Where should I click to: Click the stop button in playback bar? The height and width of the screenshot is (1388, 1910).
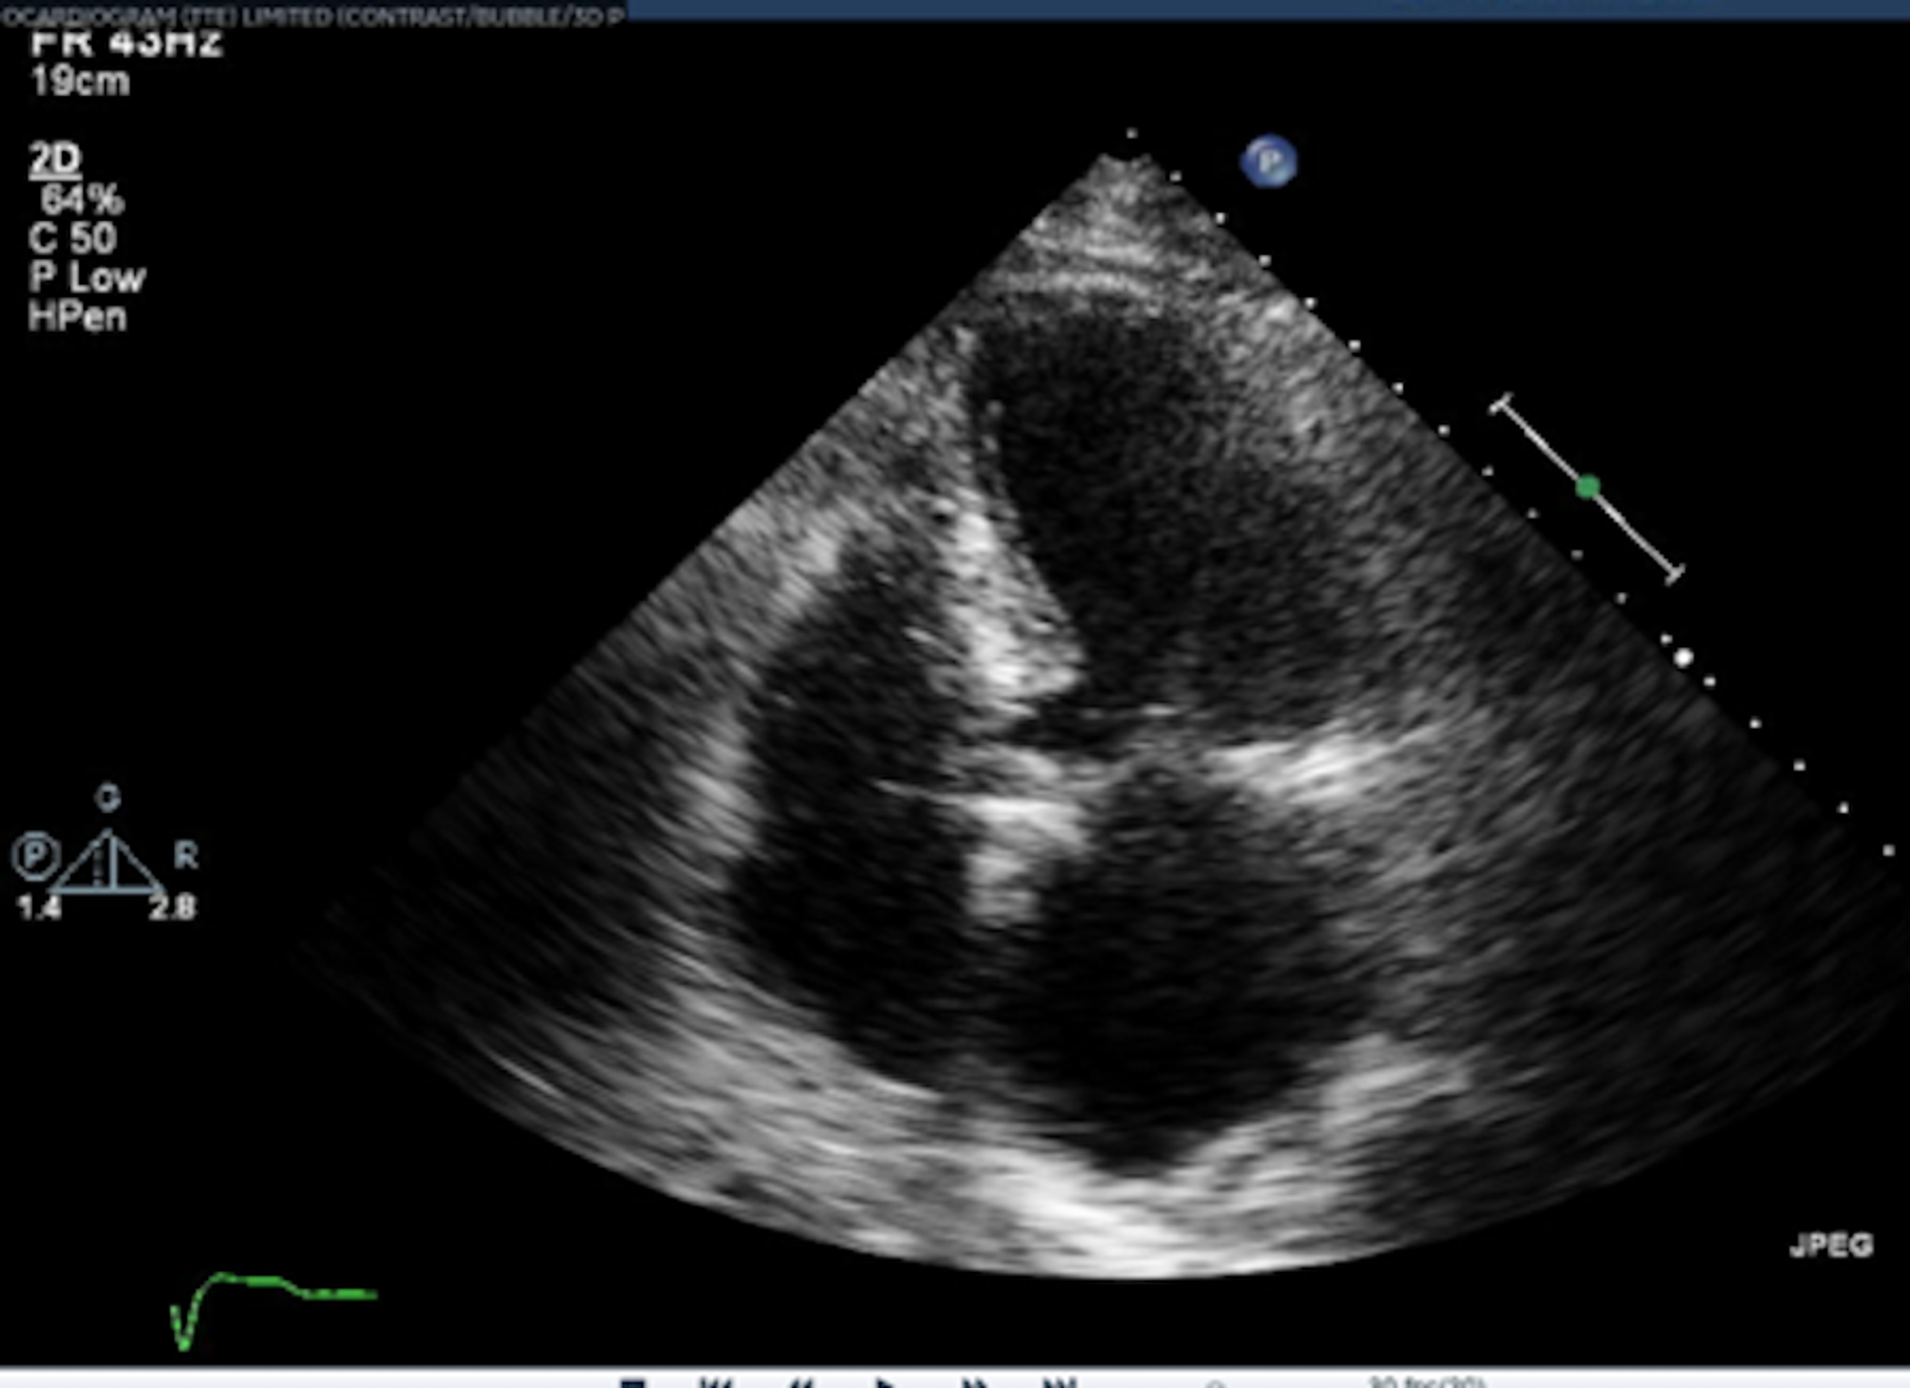pos(632,1383)
